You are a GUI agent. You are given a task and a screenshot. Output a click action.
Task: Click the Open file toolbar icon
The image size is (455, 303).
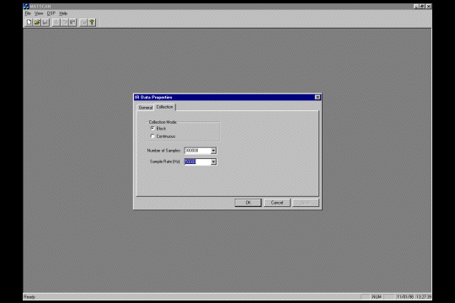point(37,23)
